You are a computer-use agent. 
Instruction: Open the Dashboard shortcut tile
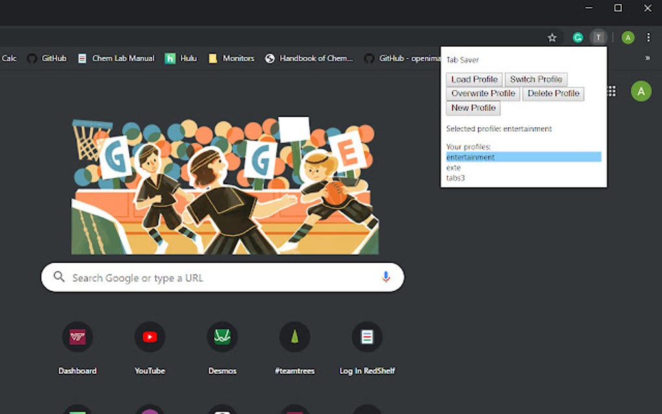click(77, 337)
